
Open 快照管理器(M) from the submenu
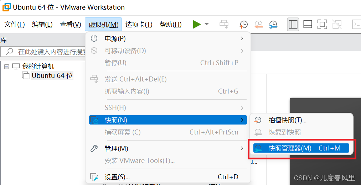(301, 148)
